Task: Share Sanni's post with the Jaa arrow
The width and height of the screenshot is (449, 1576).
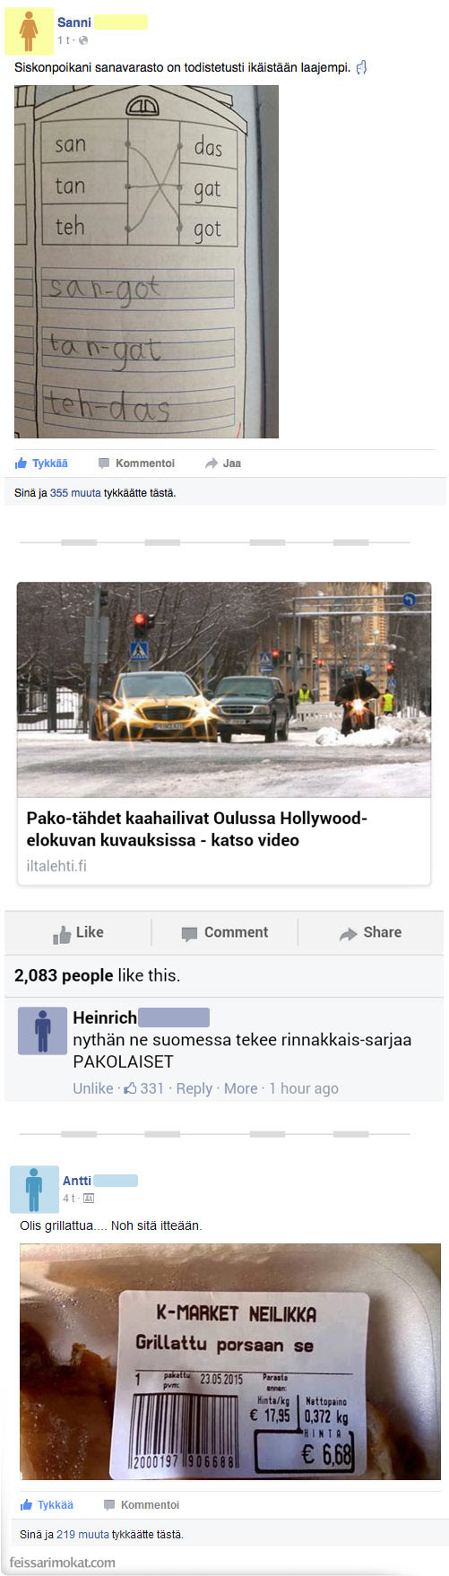Action: (223, 463)
